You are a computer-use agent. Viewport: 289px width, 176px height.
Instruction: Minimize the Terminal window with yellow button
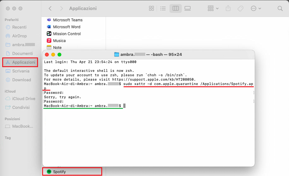point(53,55)
